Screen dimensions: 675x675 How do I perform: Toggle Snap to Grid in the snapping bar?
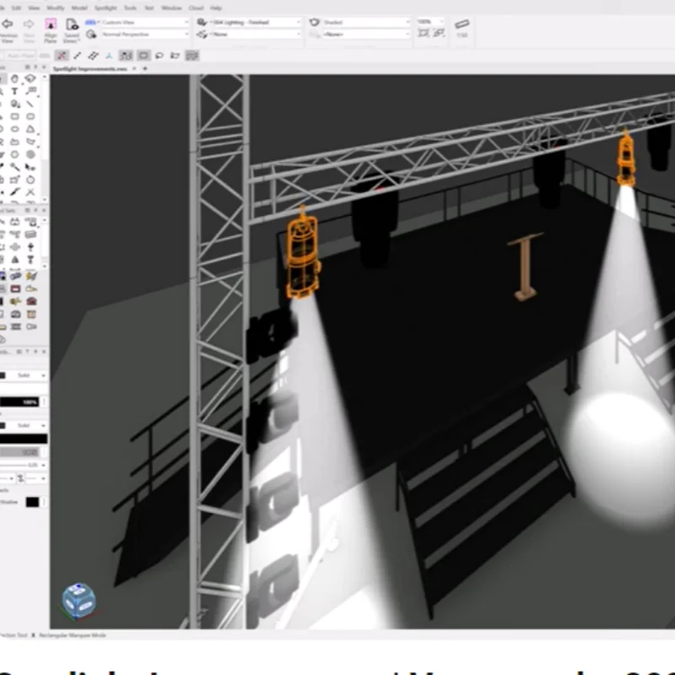coord(62,55)
